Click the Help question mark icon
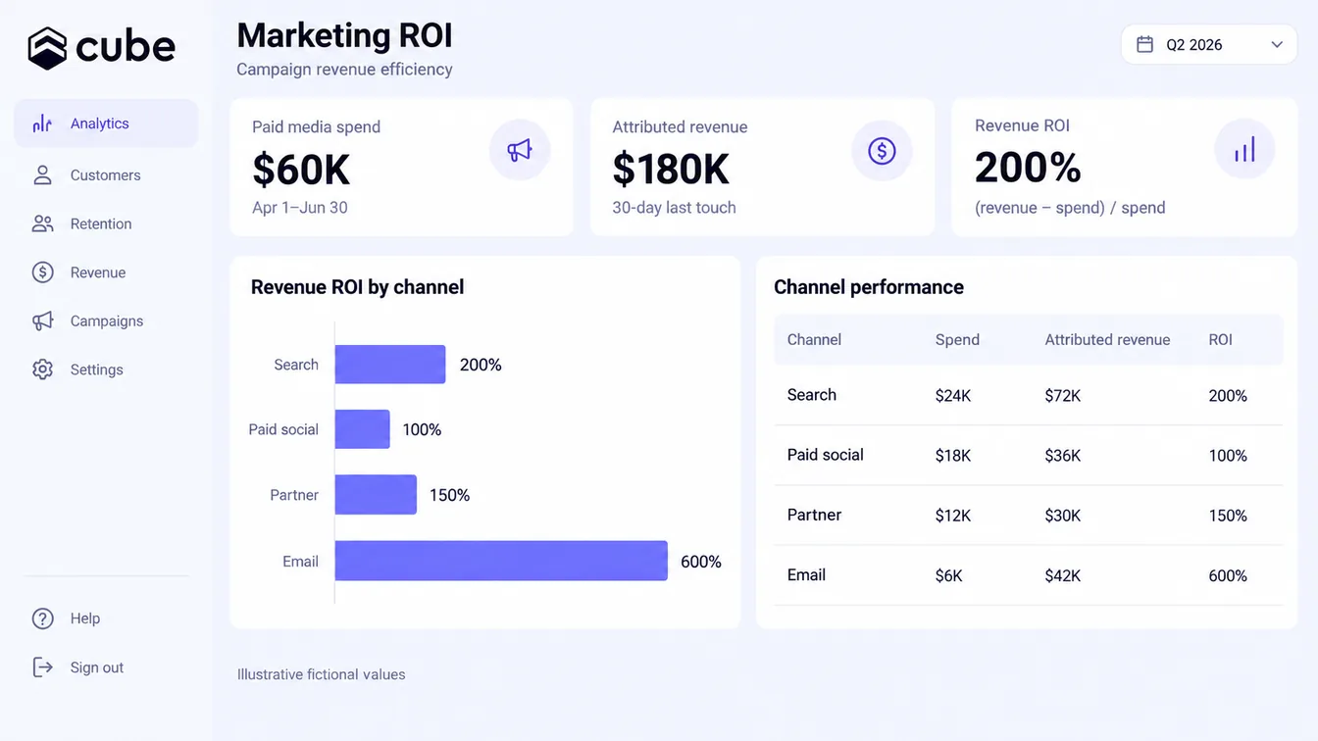This screenshot has height=741, width=1318. point(42,618)
